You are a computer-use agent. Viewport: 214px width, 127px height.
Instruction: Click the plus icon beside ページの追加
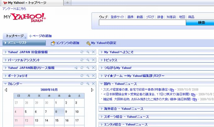(30, 36)
